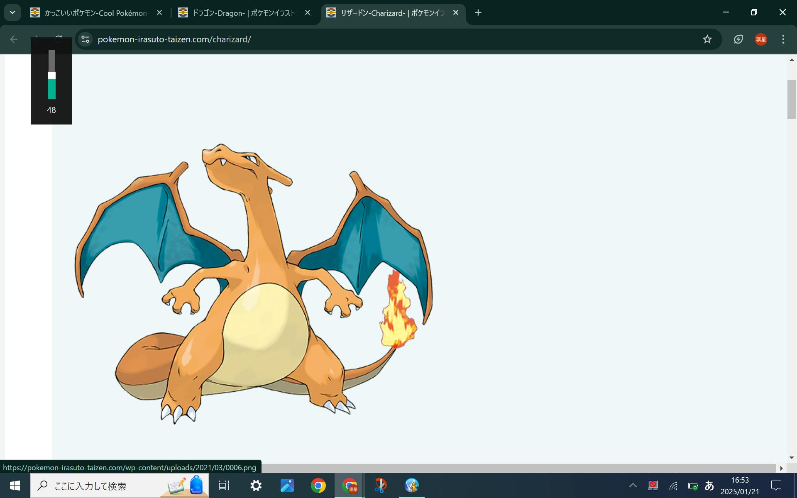Open the Chrome profile avatar

pos(760,39)
